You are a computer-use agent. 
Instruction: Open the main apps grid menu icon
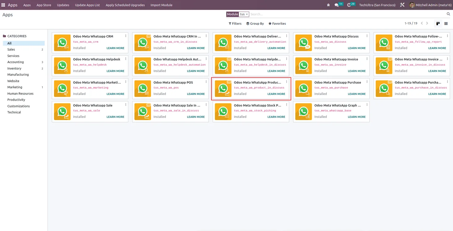click(x=3, y=5)
